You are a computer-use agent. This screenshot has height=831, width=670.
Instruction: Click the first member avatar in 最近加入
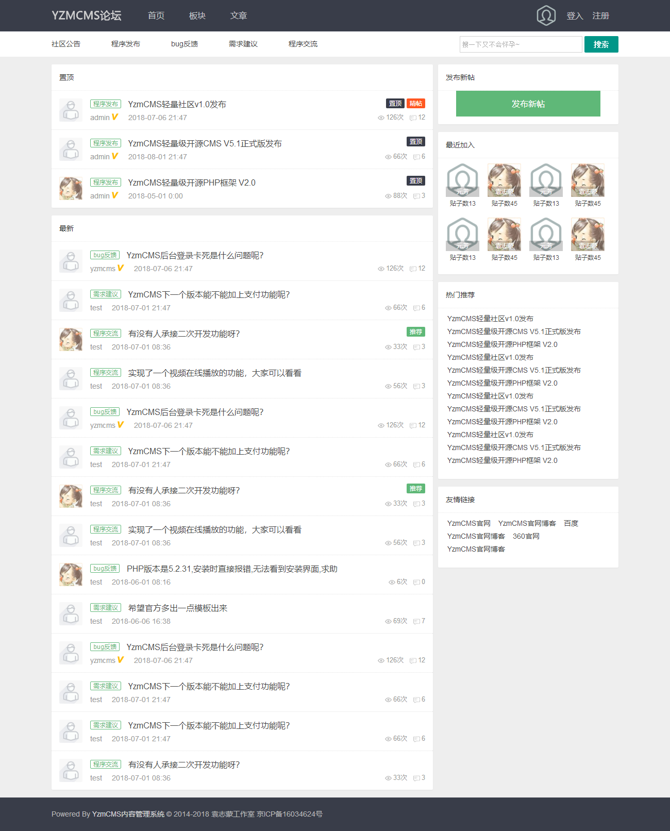(x=462, y=180)
